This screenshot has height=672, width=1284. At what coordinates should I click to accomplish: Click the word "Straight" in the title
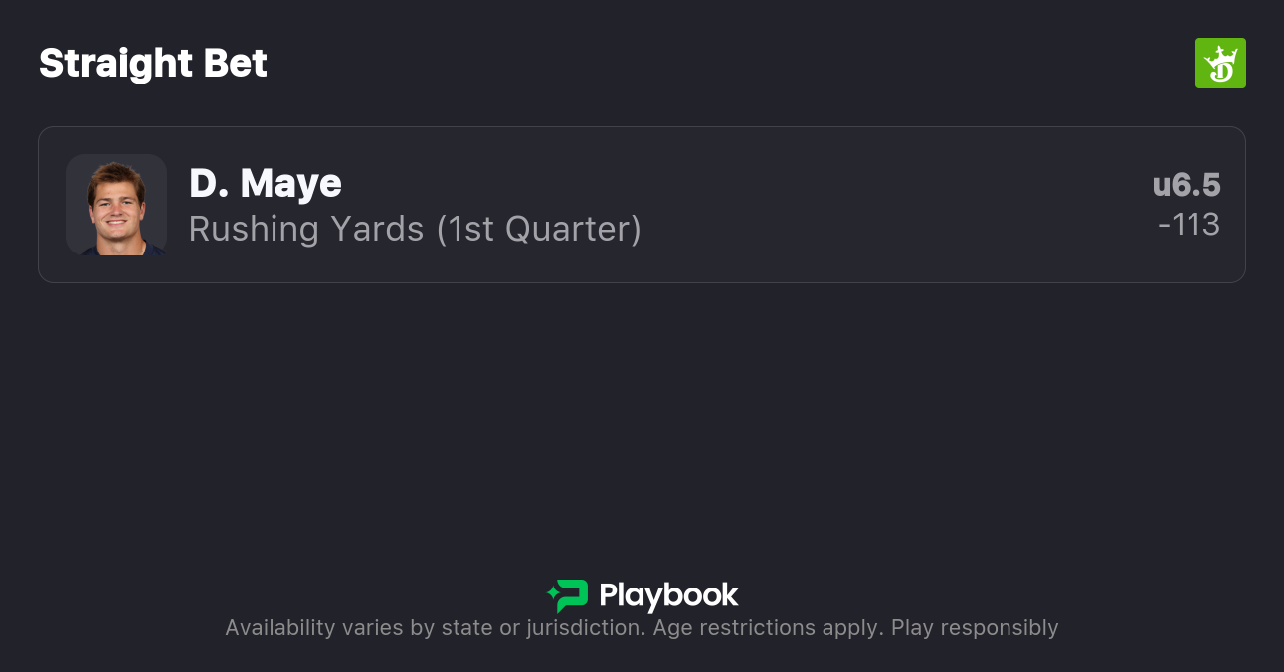coord(115,64)
